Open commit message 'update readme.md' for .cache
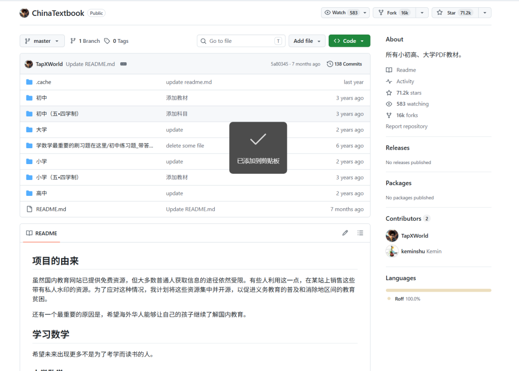519x371 pixels. [x=189, y=82]
